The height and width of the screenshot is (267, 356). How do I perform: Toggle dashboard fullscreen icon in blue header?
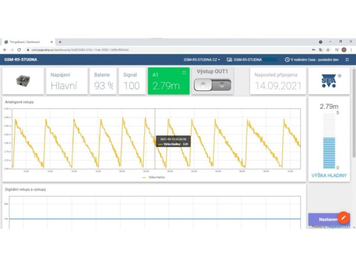(x=347, y=59)
